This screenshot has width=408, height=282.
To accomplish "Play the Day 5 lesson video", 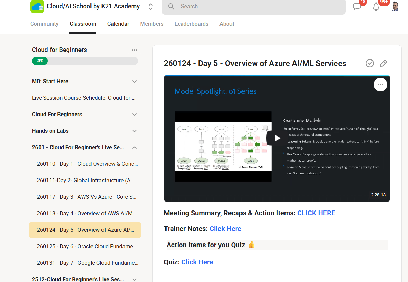I will pos(277,138).
